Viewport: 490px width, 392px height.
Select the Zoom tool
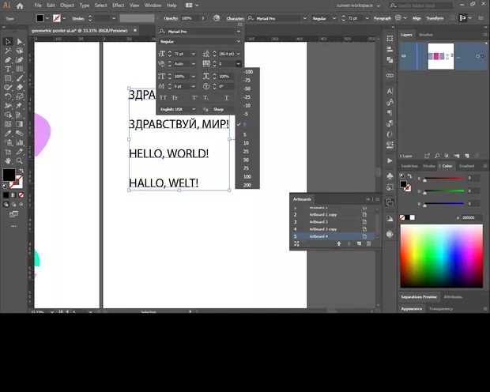pyautogui.click(x=20, y=160)
